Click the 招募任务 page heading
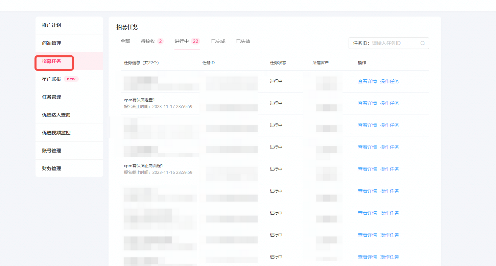The height and width of the screenshot is (266, 496). (x=127, y=27)
